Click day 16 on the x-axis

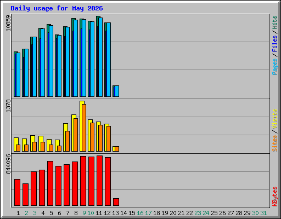point(140,213)
